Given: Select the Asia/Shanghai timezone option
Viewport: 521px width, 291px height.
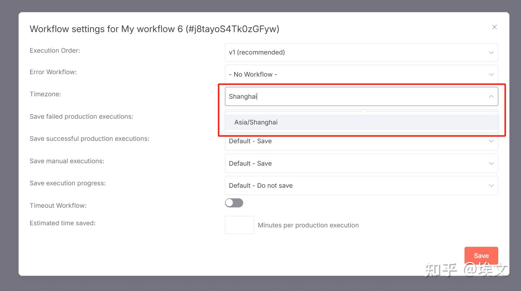Looking at the screenshot, I should (x=256, y=122).
